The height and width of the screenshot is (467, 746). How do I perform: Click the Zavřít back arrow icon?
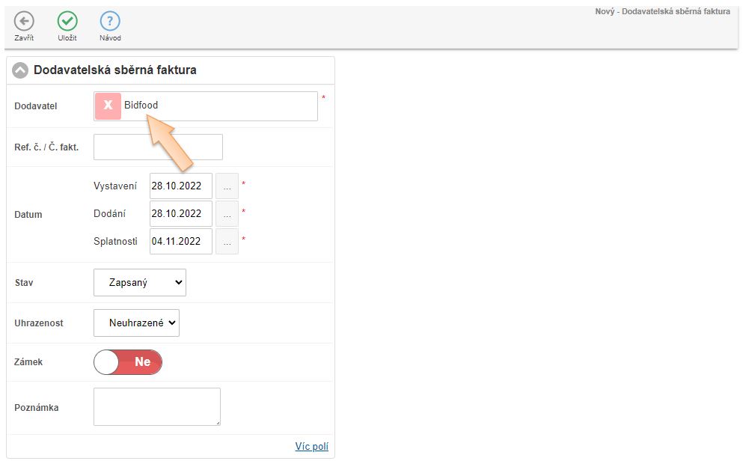point(24,22)
